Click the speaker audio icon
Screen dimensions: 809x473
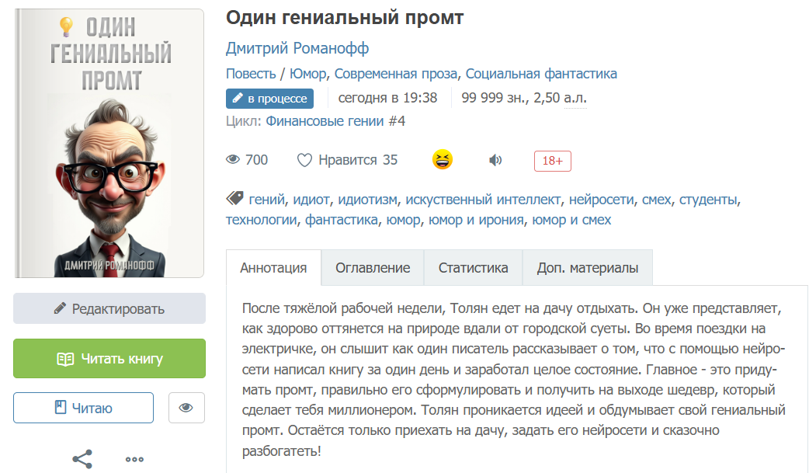(495, 161)
